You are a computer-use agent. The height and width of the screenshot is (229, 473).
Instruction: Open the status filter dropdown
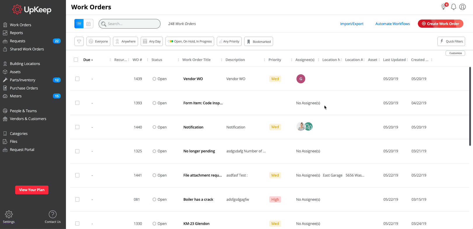[190, 41]
